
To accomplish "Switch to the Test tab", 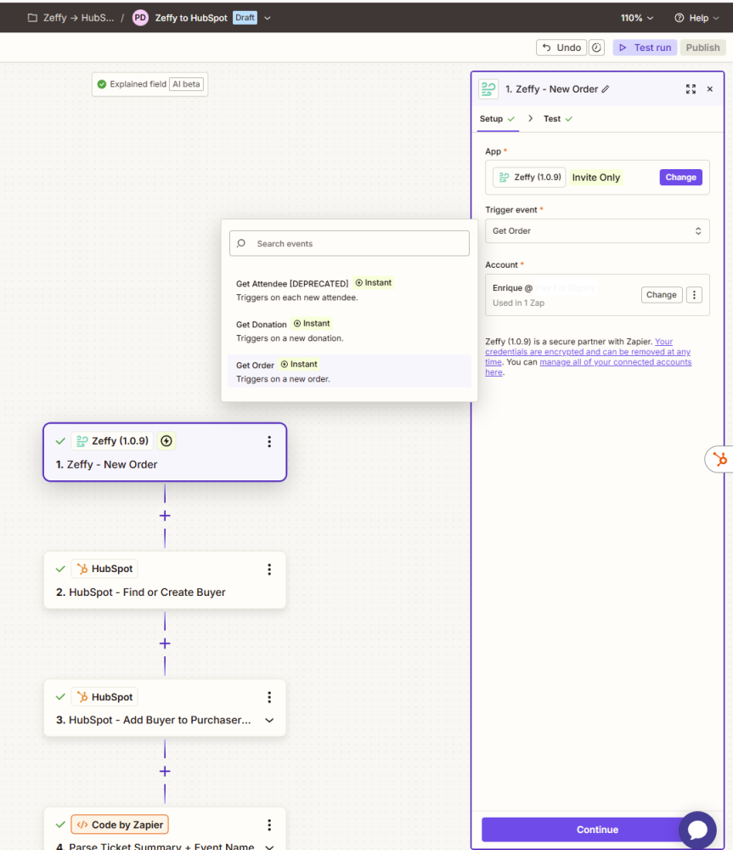I will point(558,119).
